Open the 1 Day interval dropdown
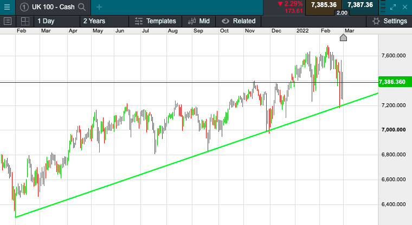The height and width of the screenshot is (225, 412). click(46, 21)
